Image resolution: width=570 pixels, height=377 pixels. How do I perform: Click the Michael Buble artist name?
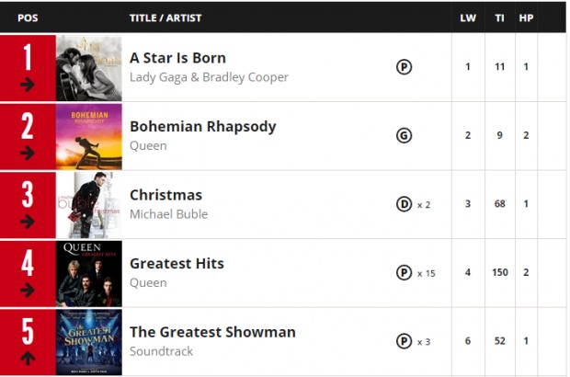[x=168, y=214]
